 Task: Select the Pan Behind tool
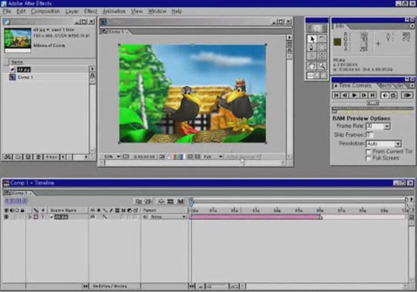point(322,56)
